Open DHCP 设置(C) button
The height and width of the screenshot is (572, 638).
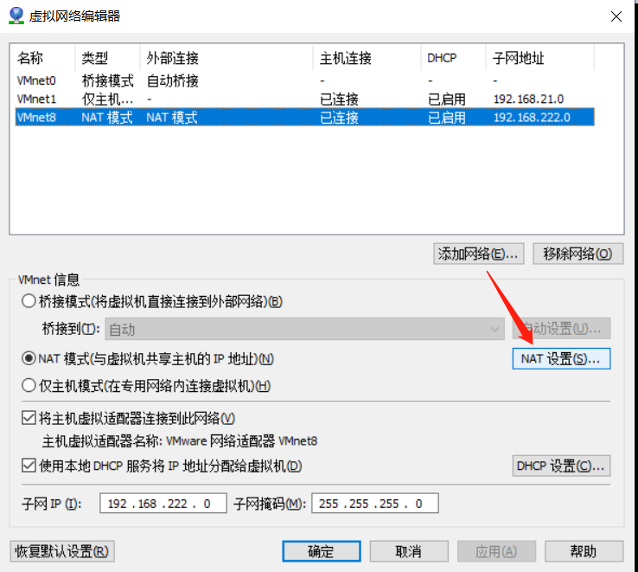(561, 466)
